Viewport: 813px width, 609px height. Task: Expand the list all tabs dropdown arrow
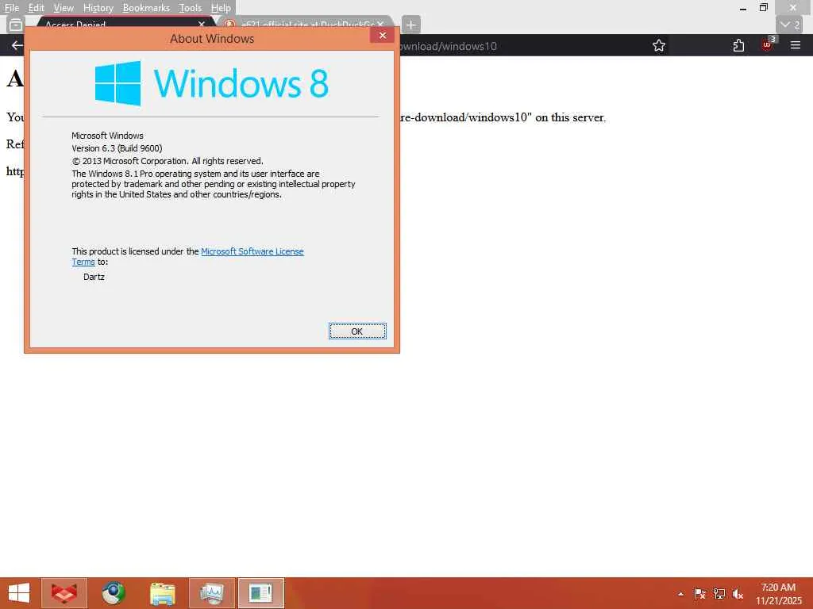pyautogui.click(x=790, y=25)
